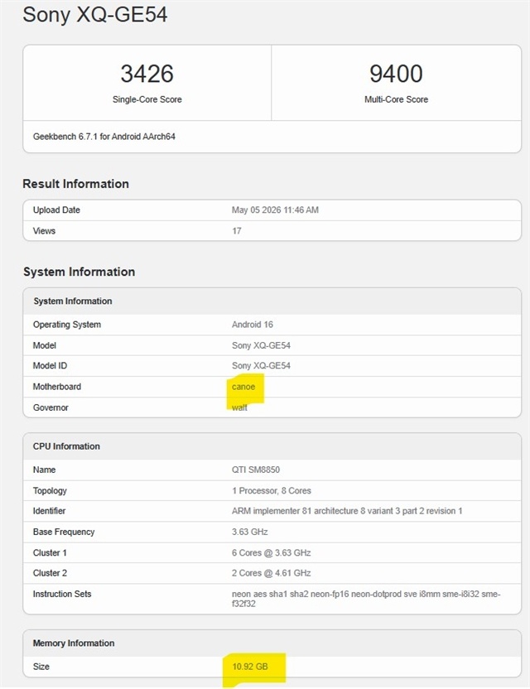530x689 pixels.
Task: Select the CPU name QTI SM8850
Action: pos(256,470)
